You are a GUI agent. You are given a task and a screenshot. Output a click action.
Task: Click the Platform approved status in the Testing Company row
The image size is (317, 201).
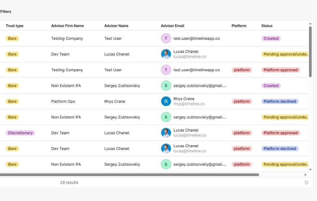click(x=280, y=70)
